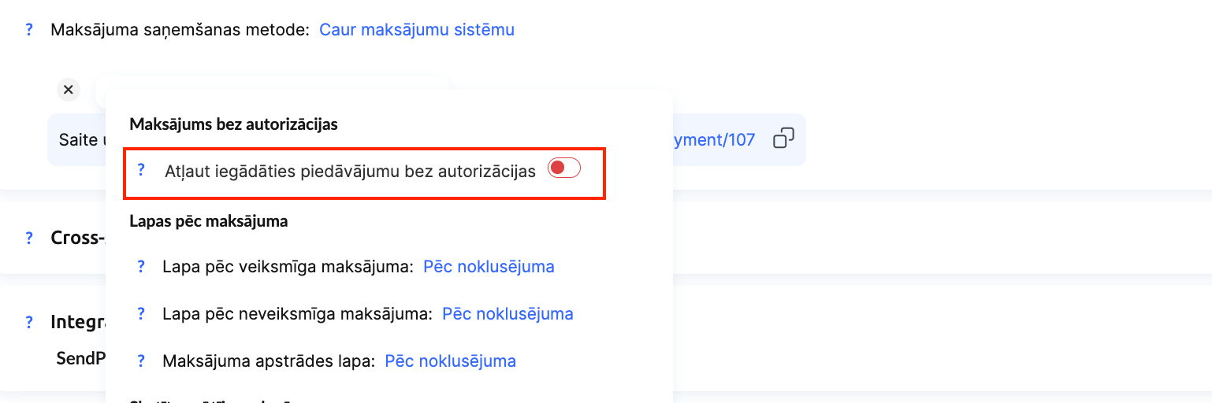Click help icon beside Maksājuma saņemšanas metode
The width and height of the screenshot is (1212, 403).
29,30
